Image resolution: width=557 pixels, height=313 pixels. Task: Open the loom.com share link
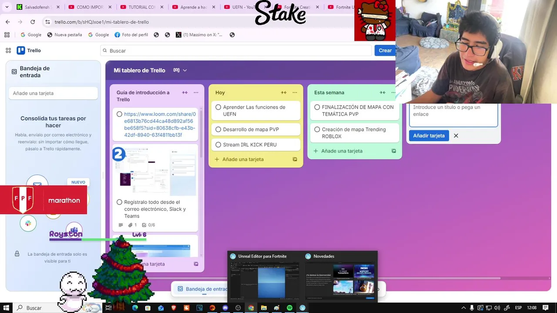pyautogui.click(x=160, y=125)
